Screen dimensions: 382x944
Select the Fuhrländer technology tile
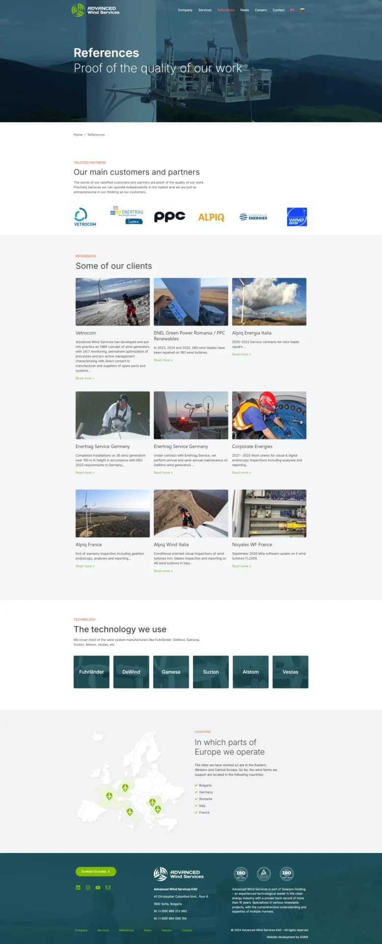click(x=91, y=672)
